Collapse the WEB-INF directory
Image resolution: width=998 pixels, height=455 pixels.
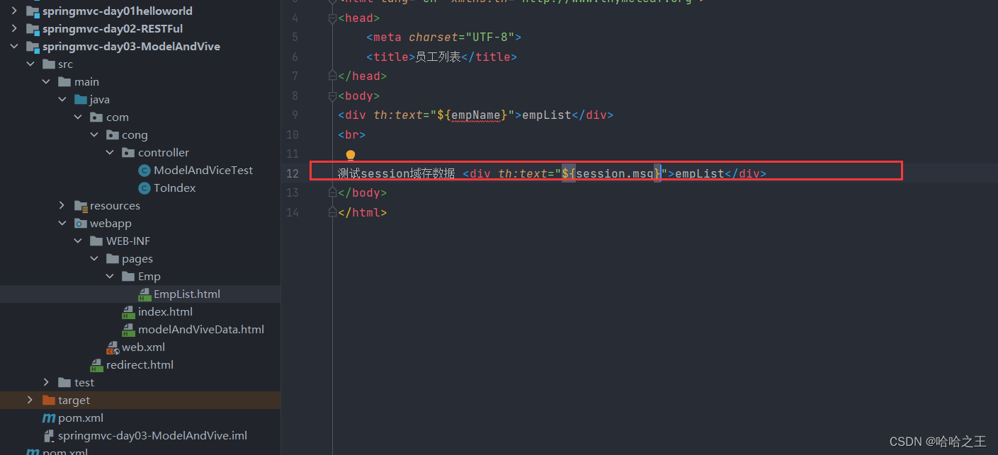point(78,241)
